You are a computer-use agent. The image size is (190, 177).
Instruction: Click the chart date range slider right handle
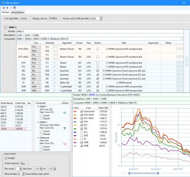click(x=158, y=173)
